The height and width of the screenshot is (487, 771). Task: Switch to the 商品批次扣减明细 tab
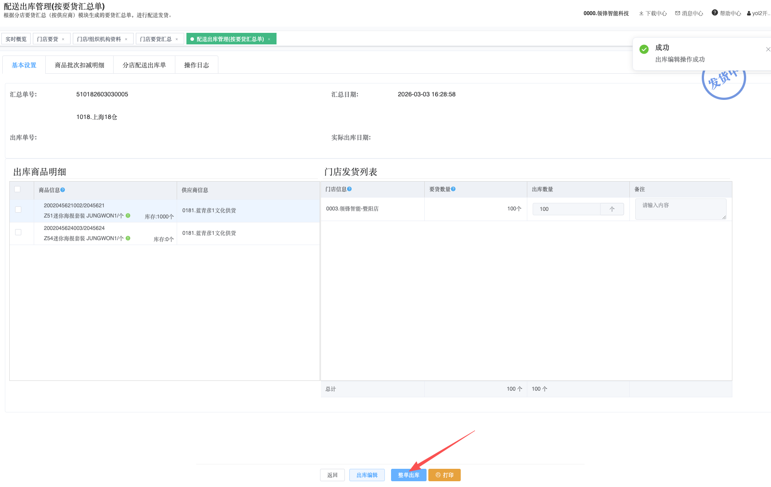click(79, 65)
